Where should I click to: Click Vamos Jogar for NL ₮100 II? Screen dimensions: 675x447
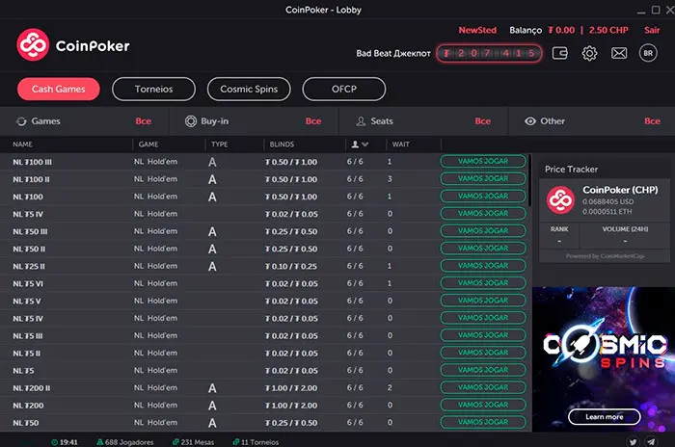tap(483, 178)
